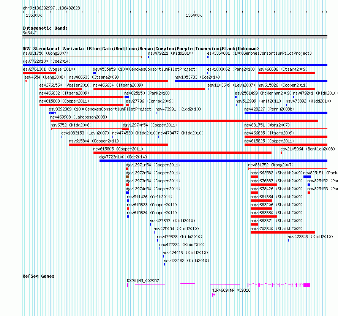Click nsv473482 (Kidd2010) variant label

coord(186,261)
